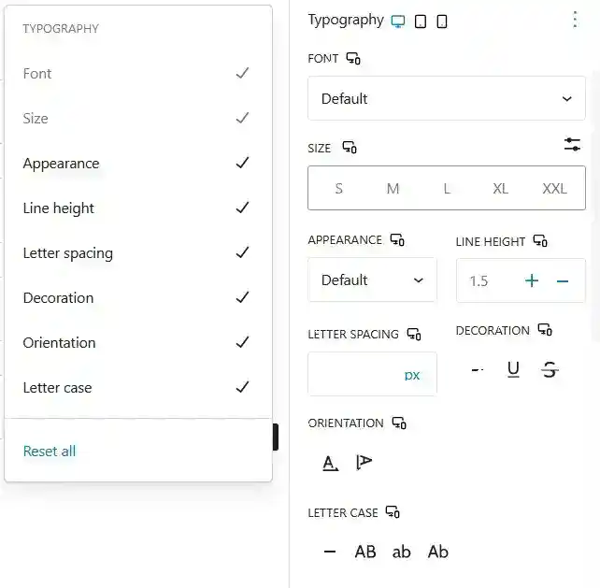Select vertical text orientation icon
The width and height of the screenshot is (600, 588).
coord(364,462)
